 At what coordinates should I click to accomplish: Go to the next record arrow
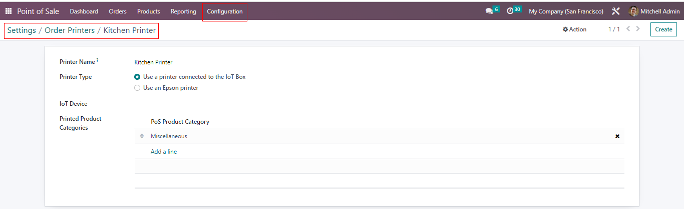(638, 29)
